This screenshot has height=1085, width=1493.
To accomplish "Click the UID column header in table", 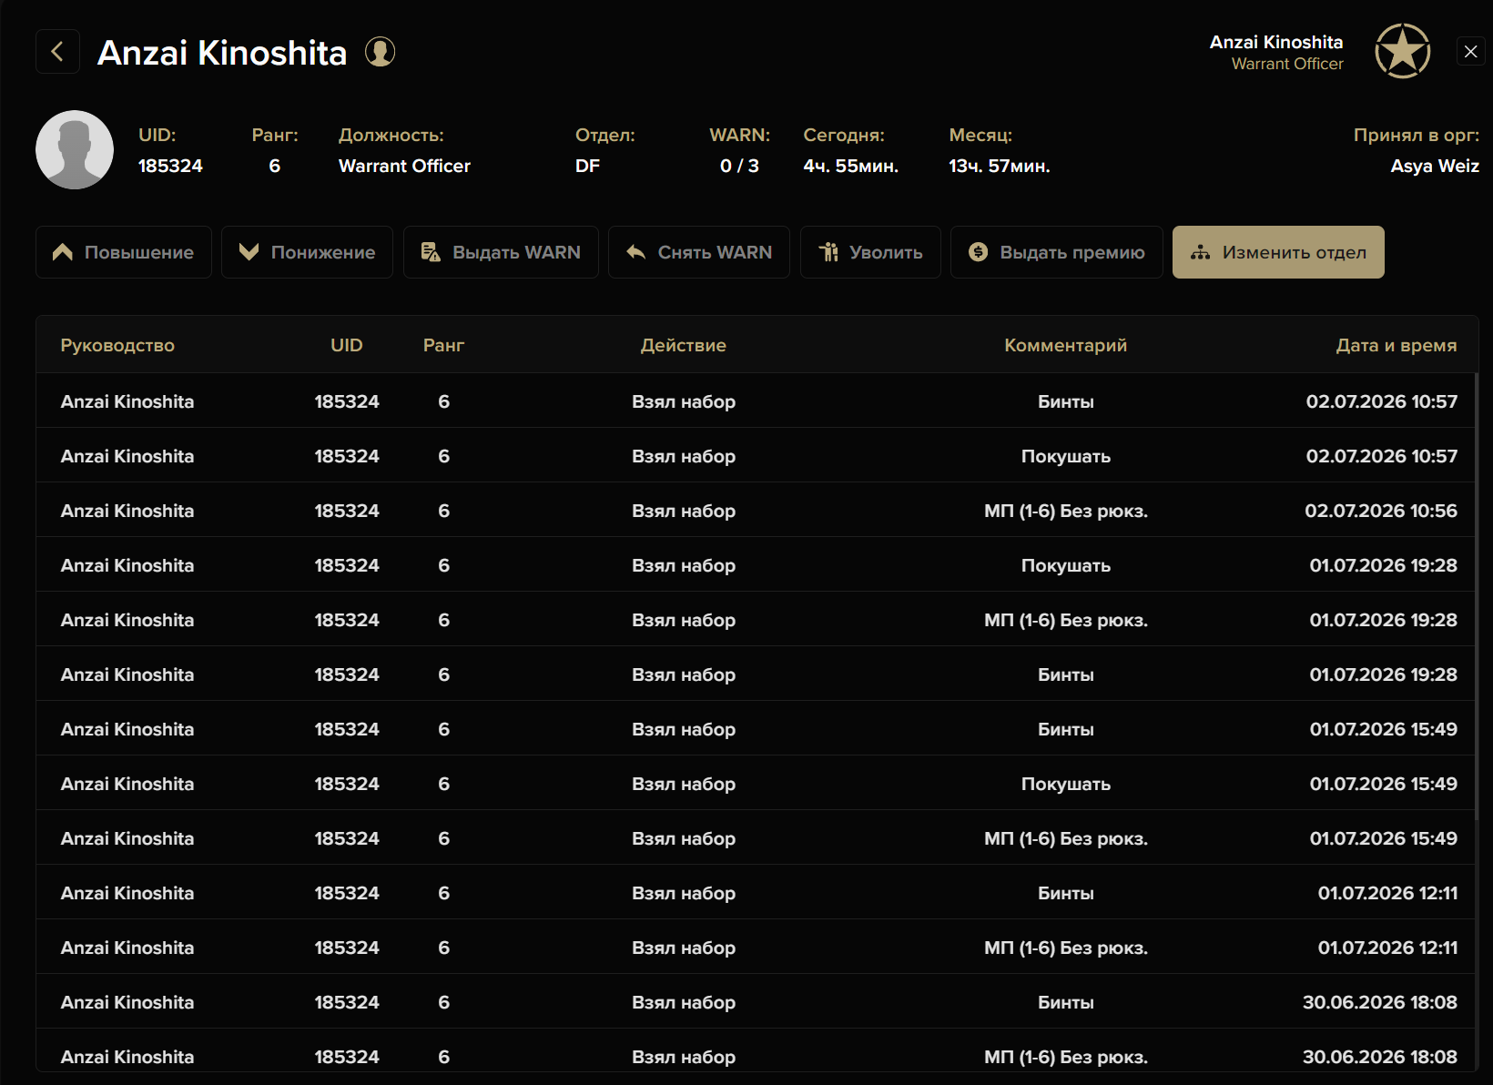I will tap(347, 345).
